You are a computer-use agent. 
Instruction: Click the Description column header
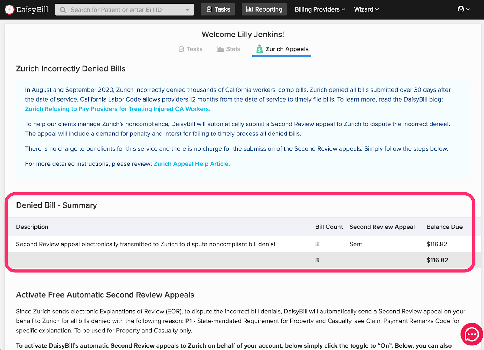click(x=32, y=227)
